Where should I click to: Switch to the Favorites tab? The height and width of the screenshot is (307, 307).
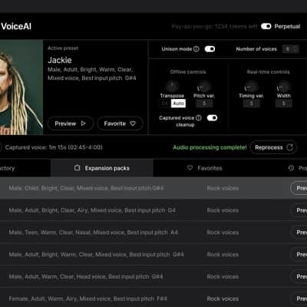[x=205, y=168]
